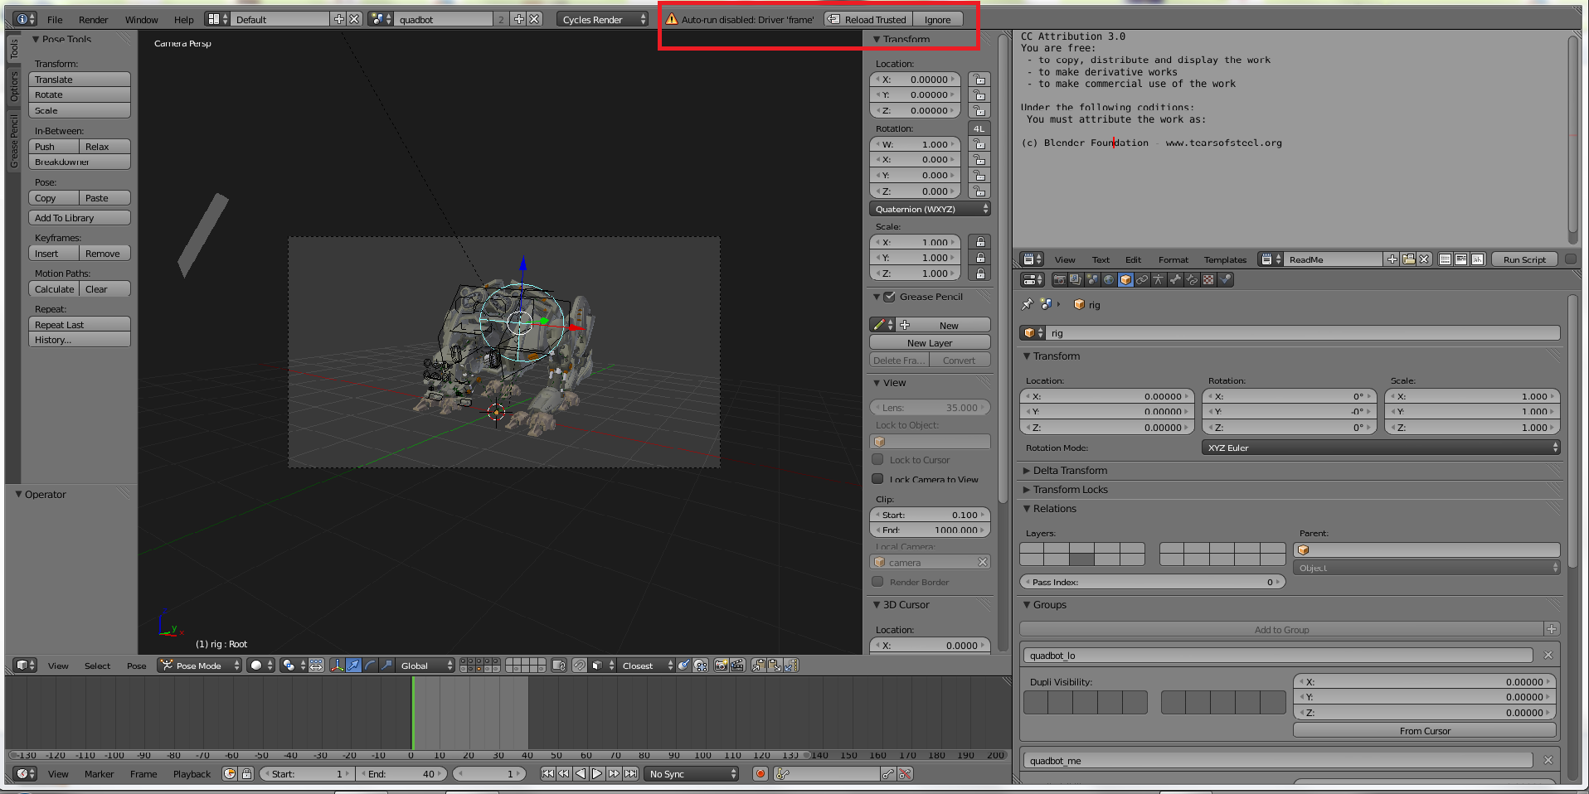Click the Lens 35.000 value slider
This screenshot has width=1589, height=794.
pos(930,408)
